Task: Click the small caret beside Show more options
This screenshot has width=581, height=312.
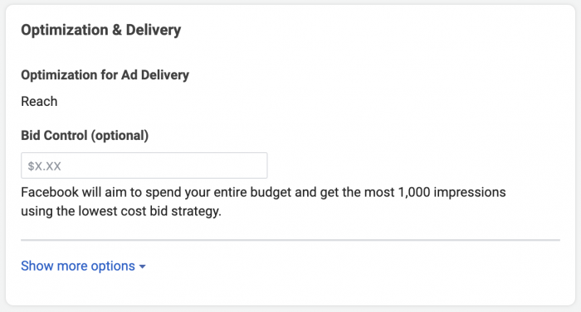Action: point(142,266)
